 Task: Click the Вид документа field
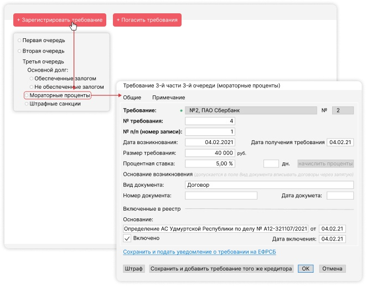pos(269,185)
